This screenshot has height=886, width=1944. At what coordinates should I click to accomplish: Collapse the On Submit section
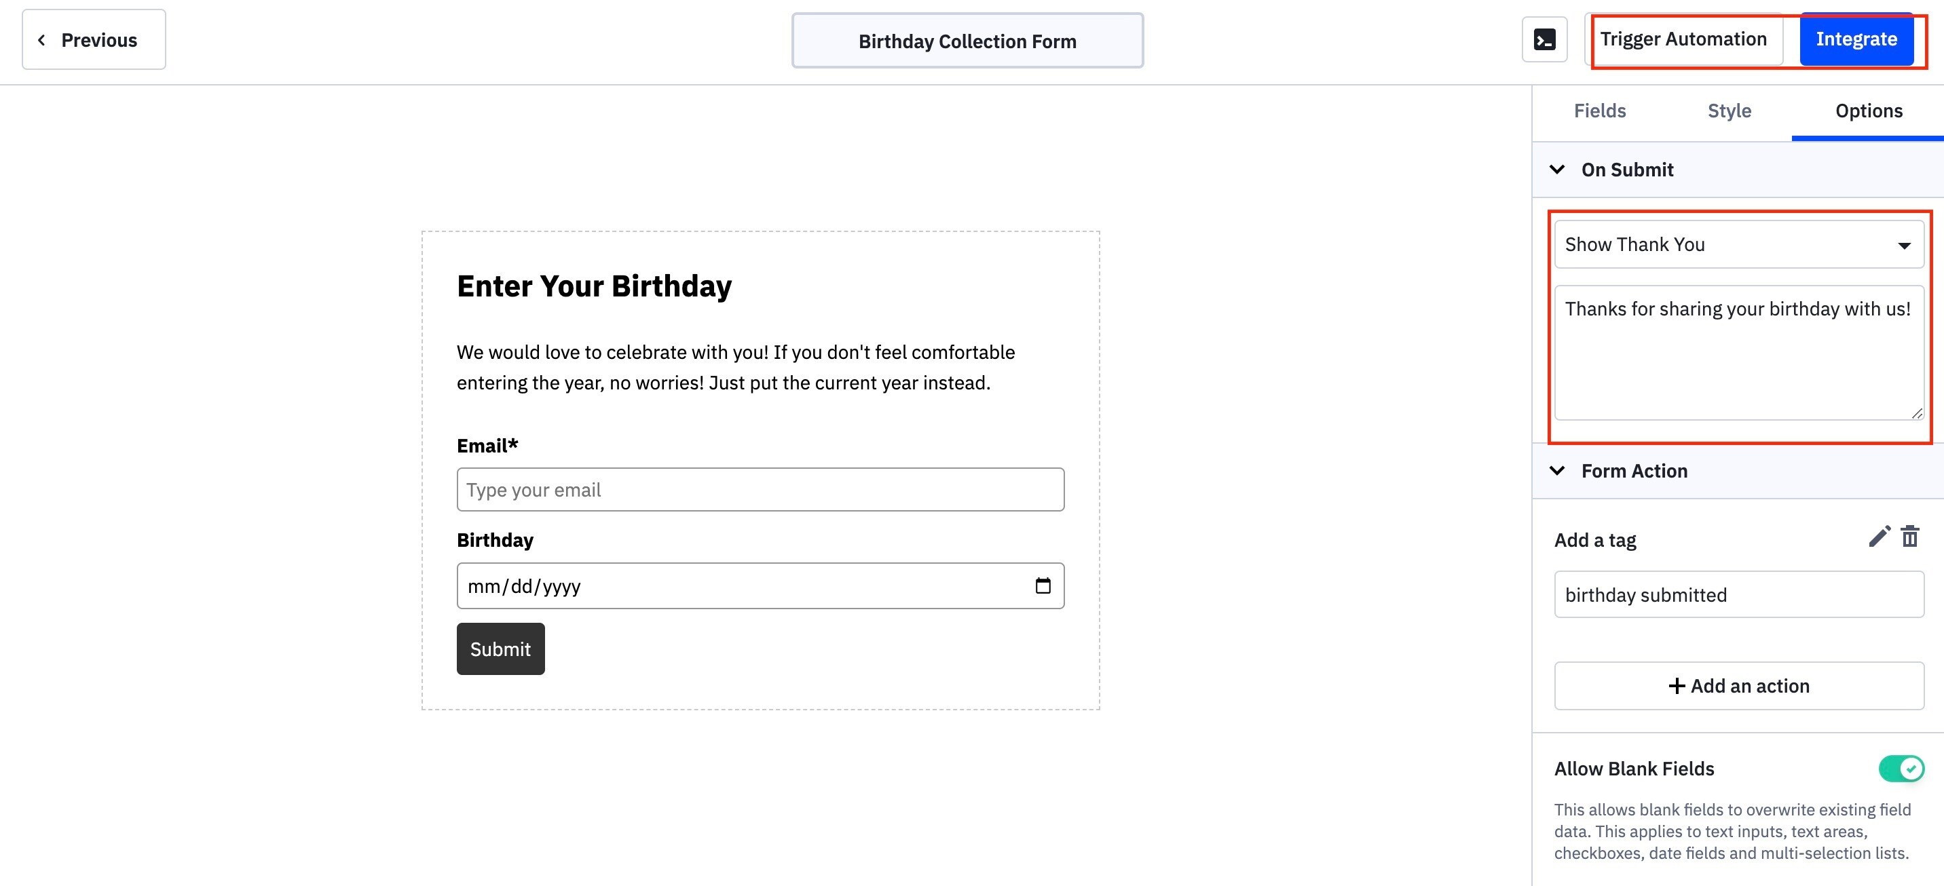(1557, 170)
